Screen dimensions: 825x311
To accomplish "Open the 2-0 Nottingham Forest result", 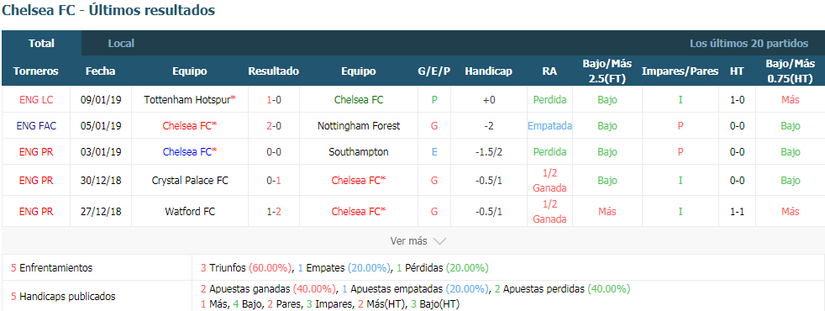I will pyautogui.click(x=274, y=126).
